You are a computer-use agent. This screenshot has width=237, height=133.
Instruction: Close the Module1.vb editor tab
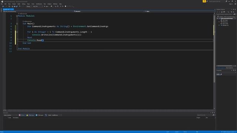tap(13, 9)
